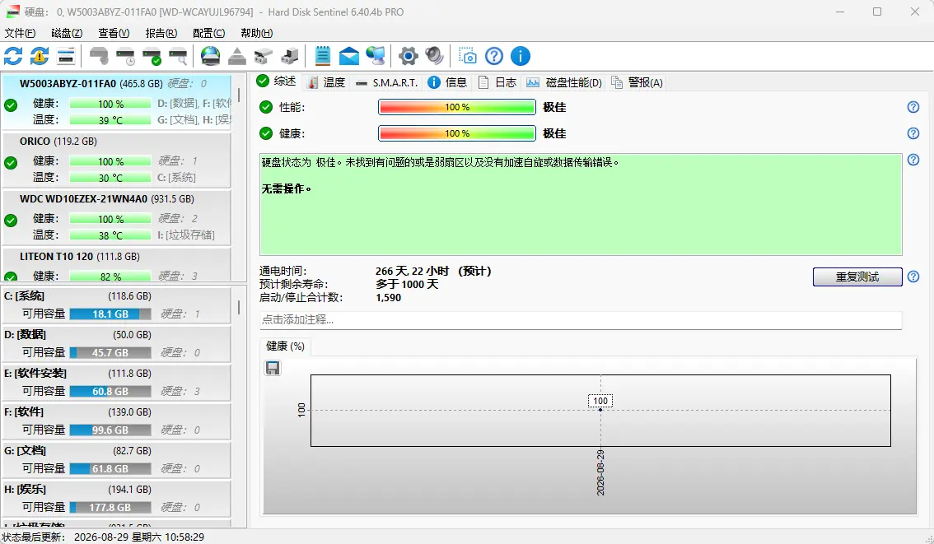Click help icon beside 健康 bar row

[x=913, y=133]
